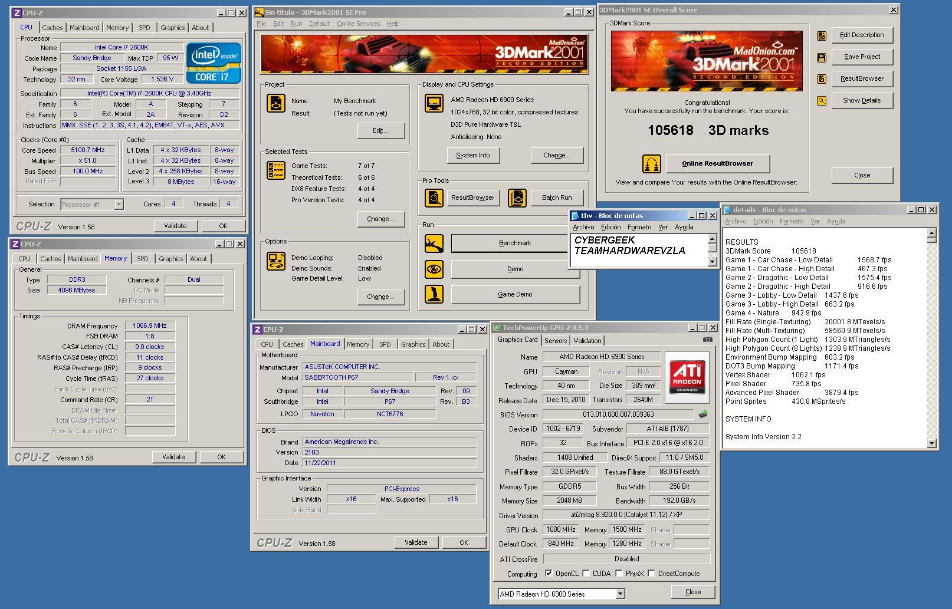This screenshot has width=952, height=609.
Task: Click the details Notepad title bar icon
Action: [727, 210]
